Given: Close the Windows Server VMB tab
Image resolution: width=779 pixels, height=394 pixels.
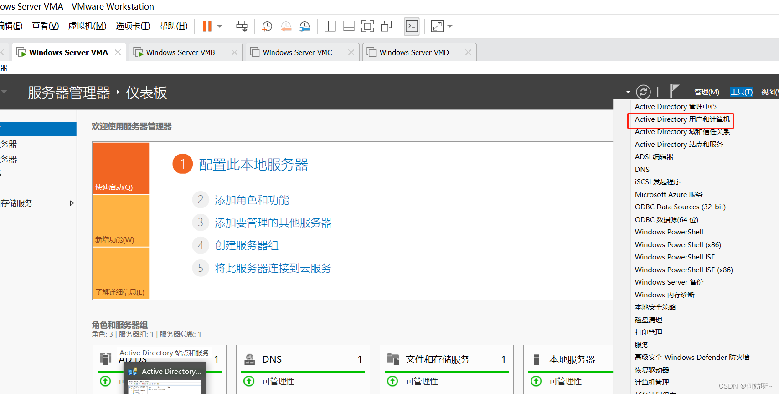Looking at the screenshot, I should (234, 52).
